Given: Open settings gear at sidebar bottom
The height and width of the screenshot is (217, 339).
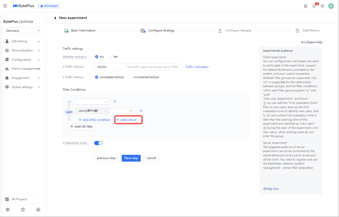Looking at the screenshot, I should tap(8, 210).
